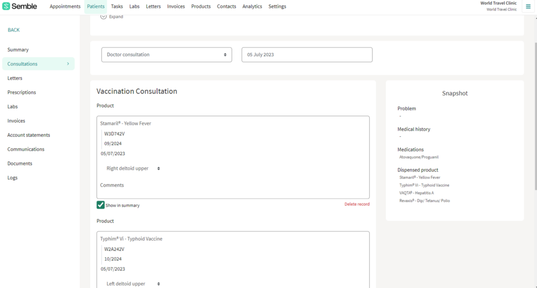Open the Contacts menu
Screen dimensions: 537x288
coord(227,6)
